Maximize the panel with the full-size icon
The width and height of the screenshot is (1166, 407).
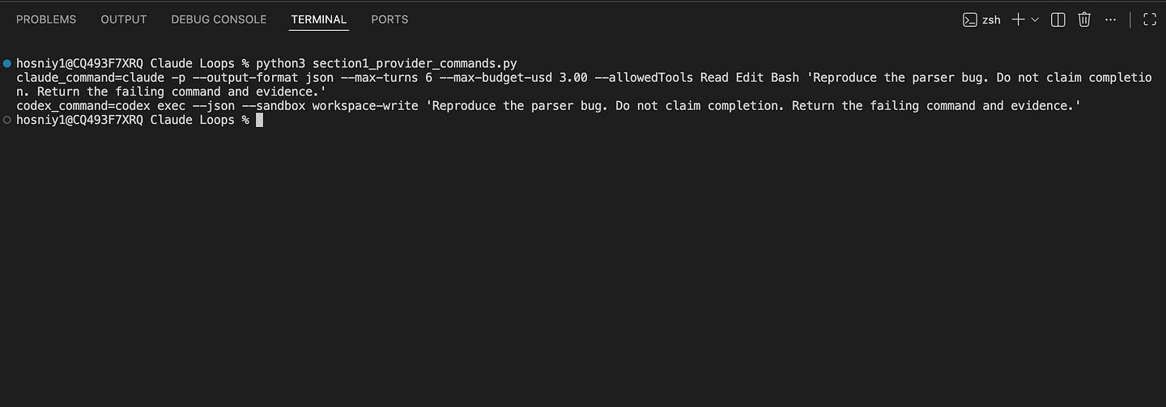[1148, 19]
